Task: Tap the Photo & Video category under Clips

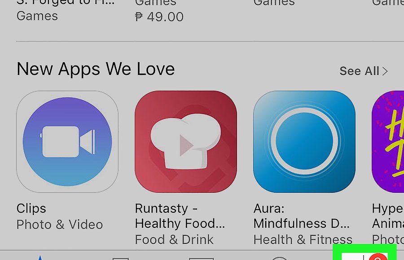Action: tap(60, 225)
